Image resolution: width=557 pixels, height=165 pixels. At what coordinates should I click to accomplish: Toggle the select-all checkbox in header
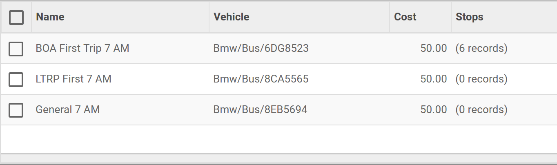16,18
